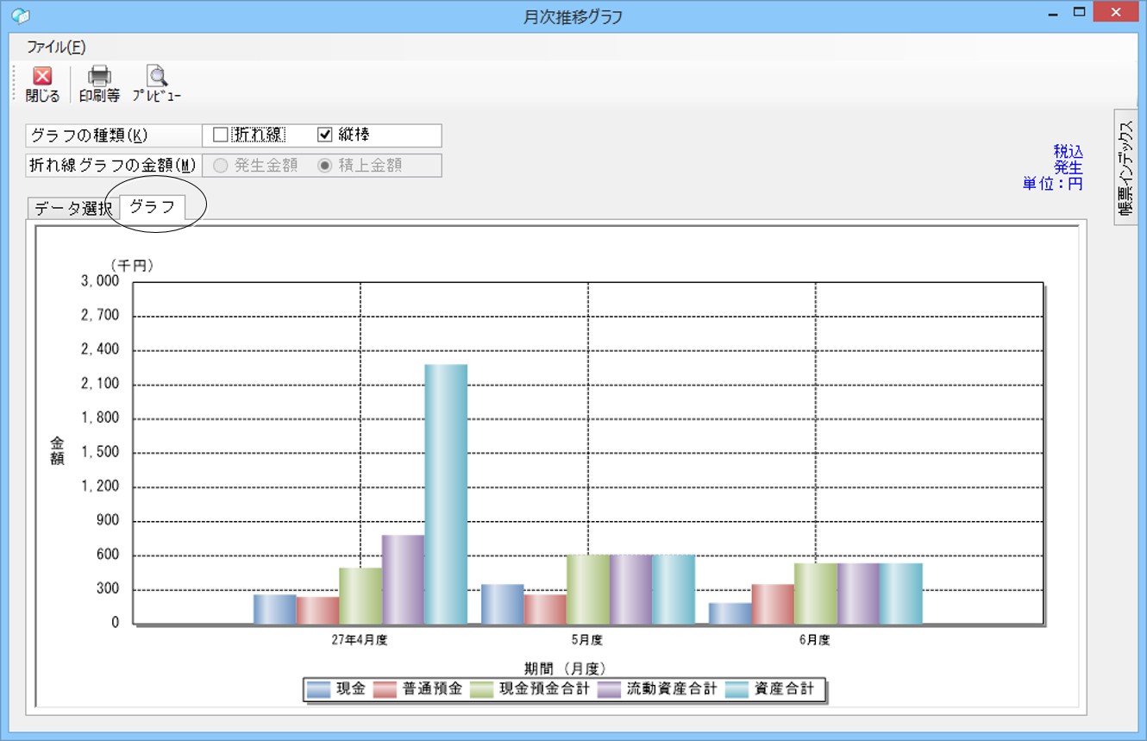Screen dimensions: 1147x741
Task: Uncheck the 縦棒 checkbox
Action: click(325, 135)
